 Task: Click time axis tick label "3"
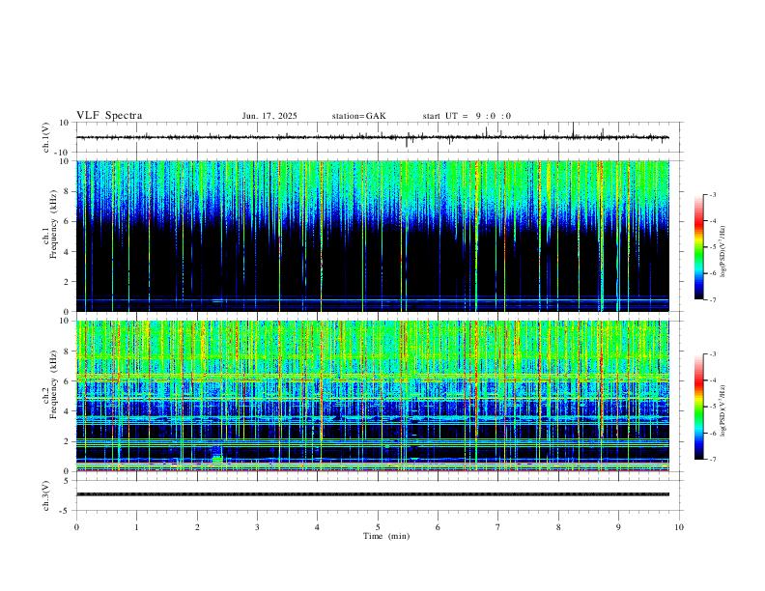click(x=257, y=527)
